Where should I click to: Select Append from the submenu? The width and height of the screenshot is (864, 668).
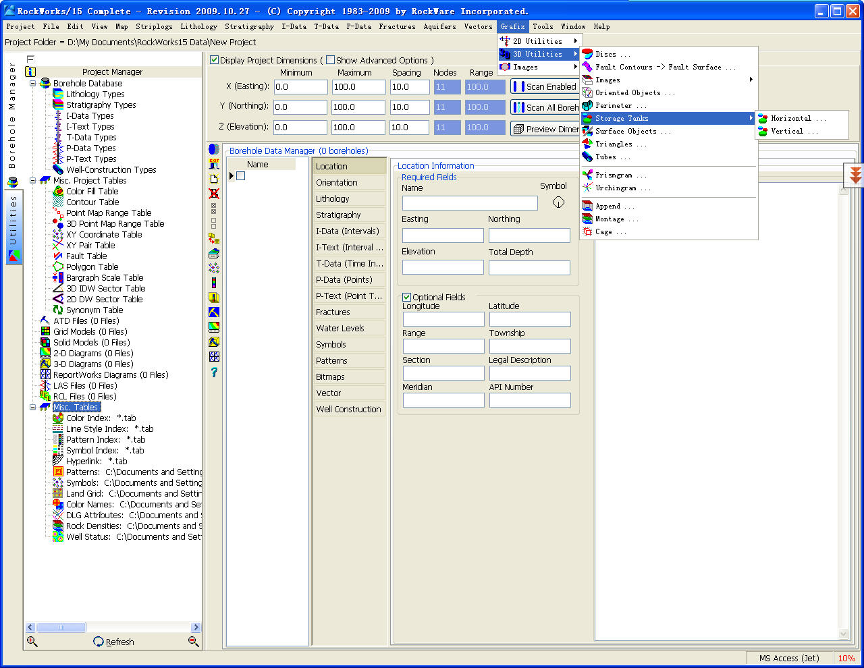(669, 206)
